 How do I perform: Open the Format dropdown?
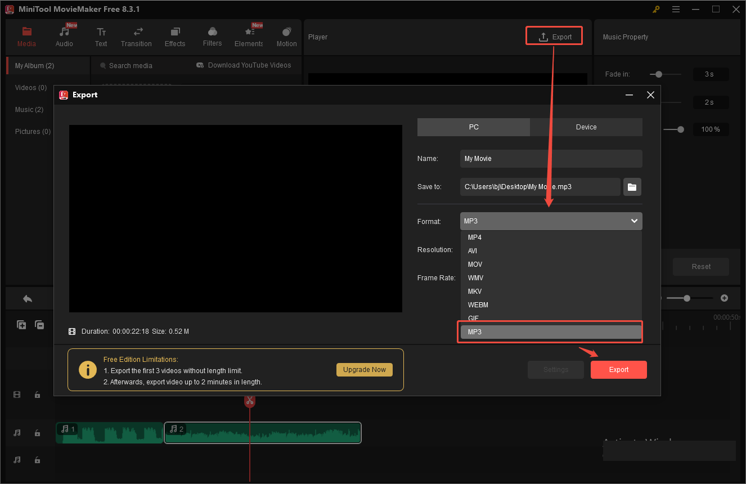pos(550,221)
